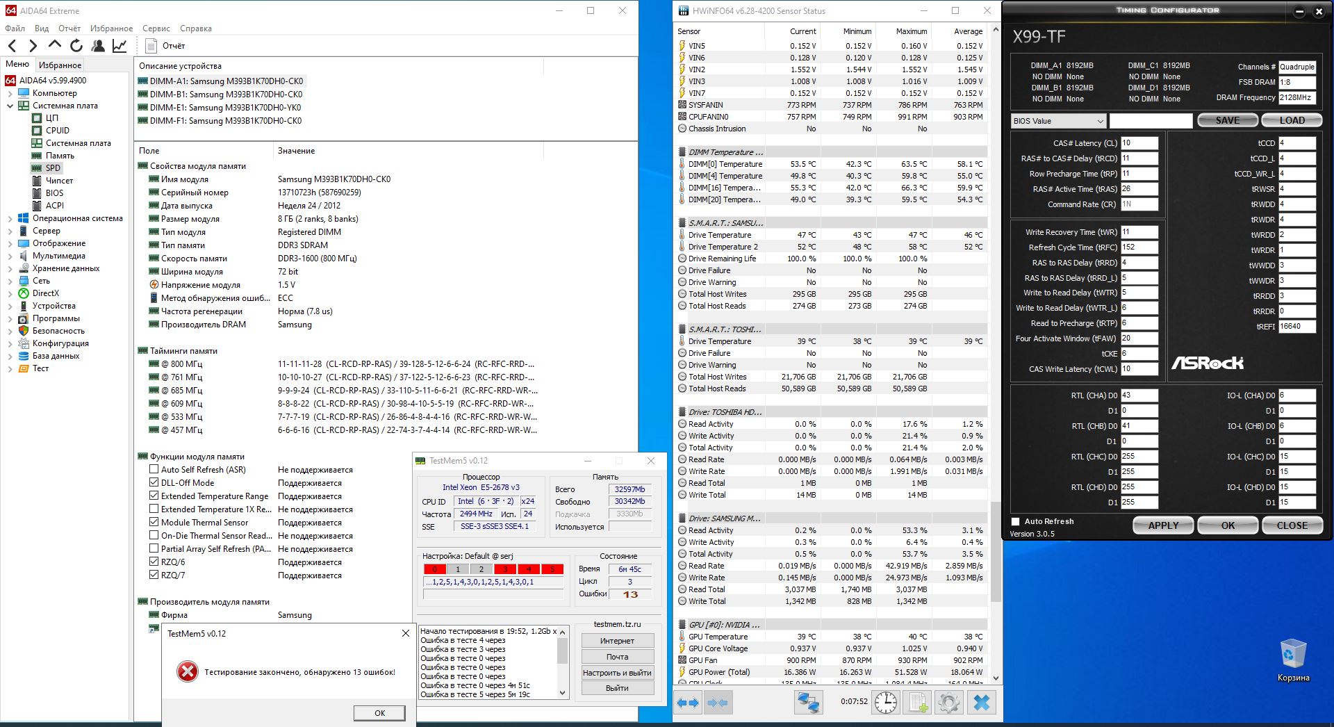The height and width of the screenshot is (727, 1334).
Task: Go back in AIDA64 navigation
Action: [13, 46]
